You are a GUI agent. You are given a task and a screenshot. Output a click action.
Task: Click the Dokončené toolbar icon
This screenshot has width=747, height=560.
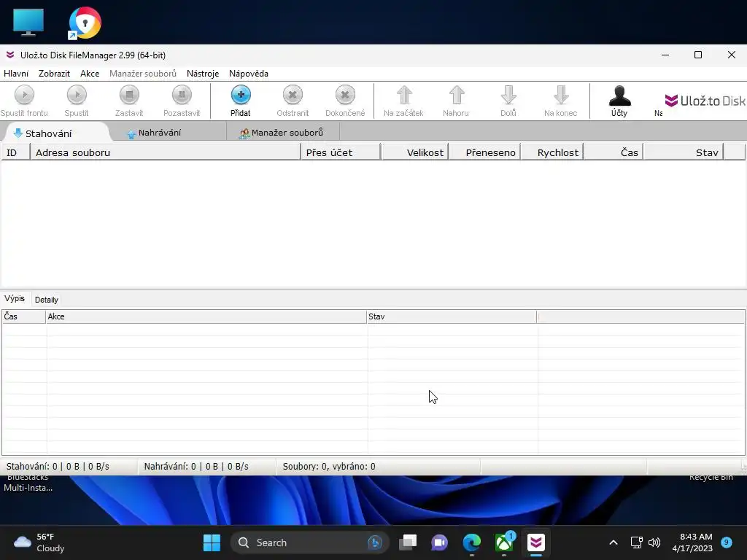(x=345, y=95)
